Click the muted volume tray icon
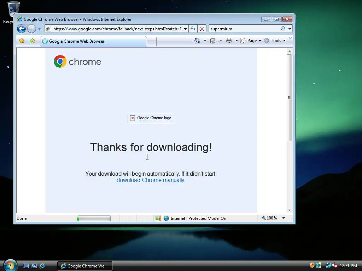Screen dimensions: 362x271 click(x=334, y=265)
